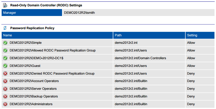Click the demo2012r2.int/Builtin path in Server Operators row

pyautogui.click(x=131, y=89)
